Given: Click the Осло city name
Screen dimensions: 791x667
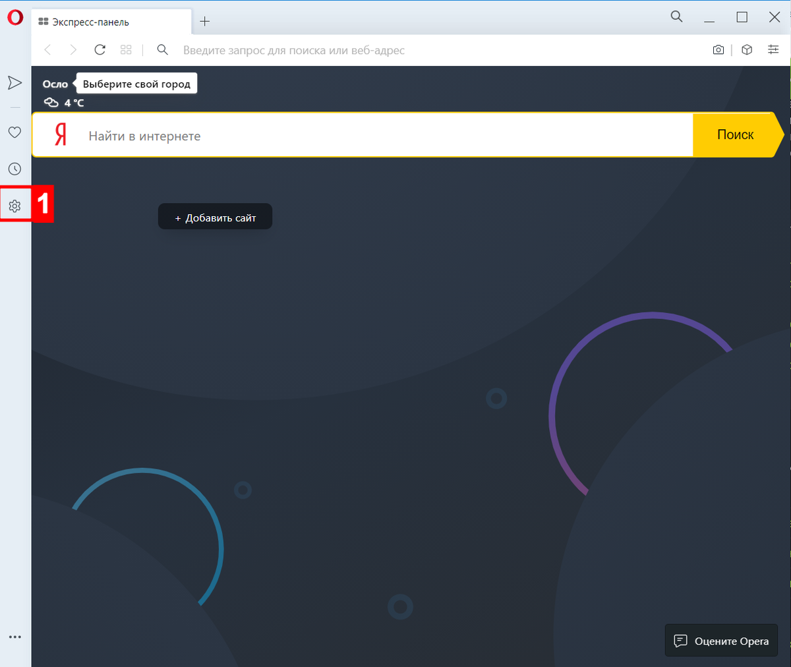Looking at the screenshot, I should [55, 84].
